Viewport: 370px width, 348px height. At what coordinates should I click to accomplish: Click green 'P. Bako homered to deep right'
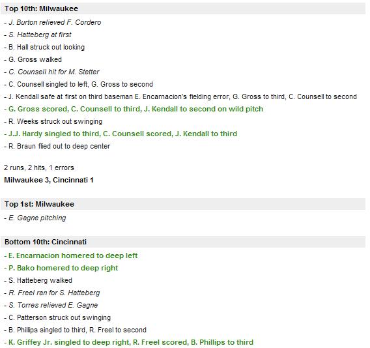(x=61, y=268)
